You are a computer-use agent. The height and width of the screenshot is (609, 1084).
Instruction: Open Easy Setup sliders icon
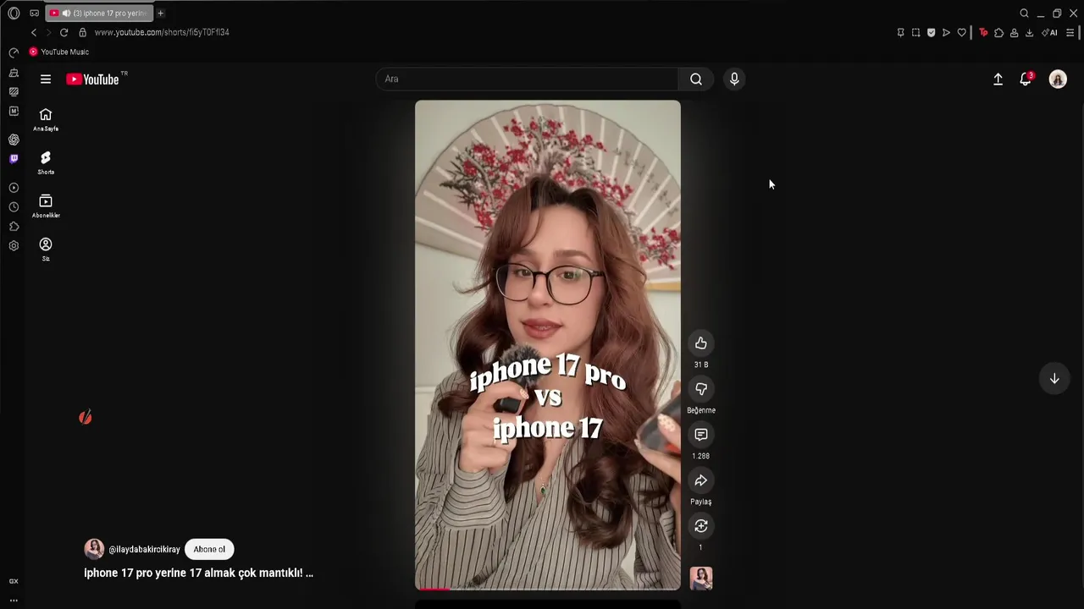(x=1070, y=32)
